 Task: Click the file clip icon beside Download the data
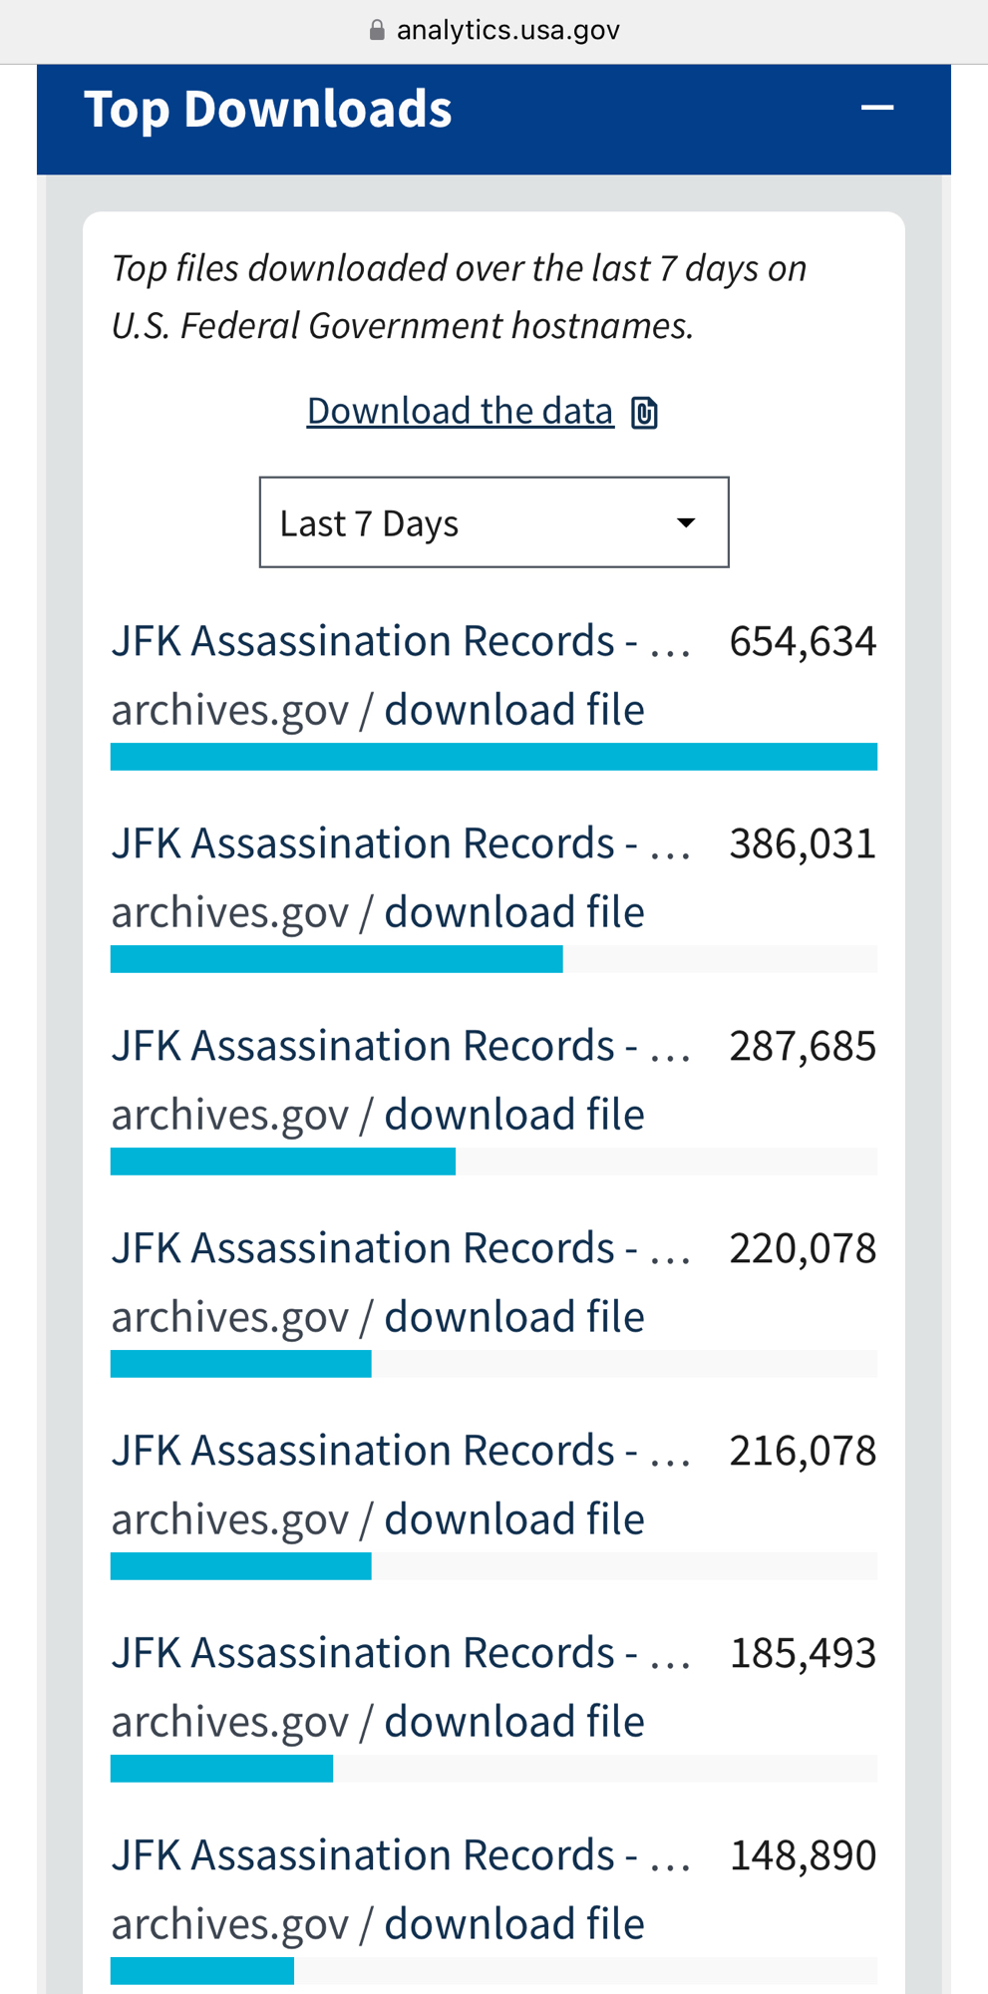click(645, 412)
